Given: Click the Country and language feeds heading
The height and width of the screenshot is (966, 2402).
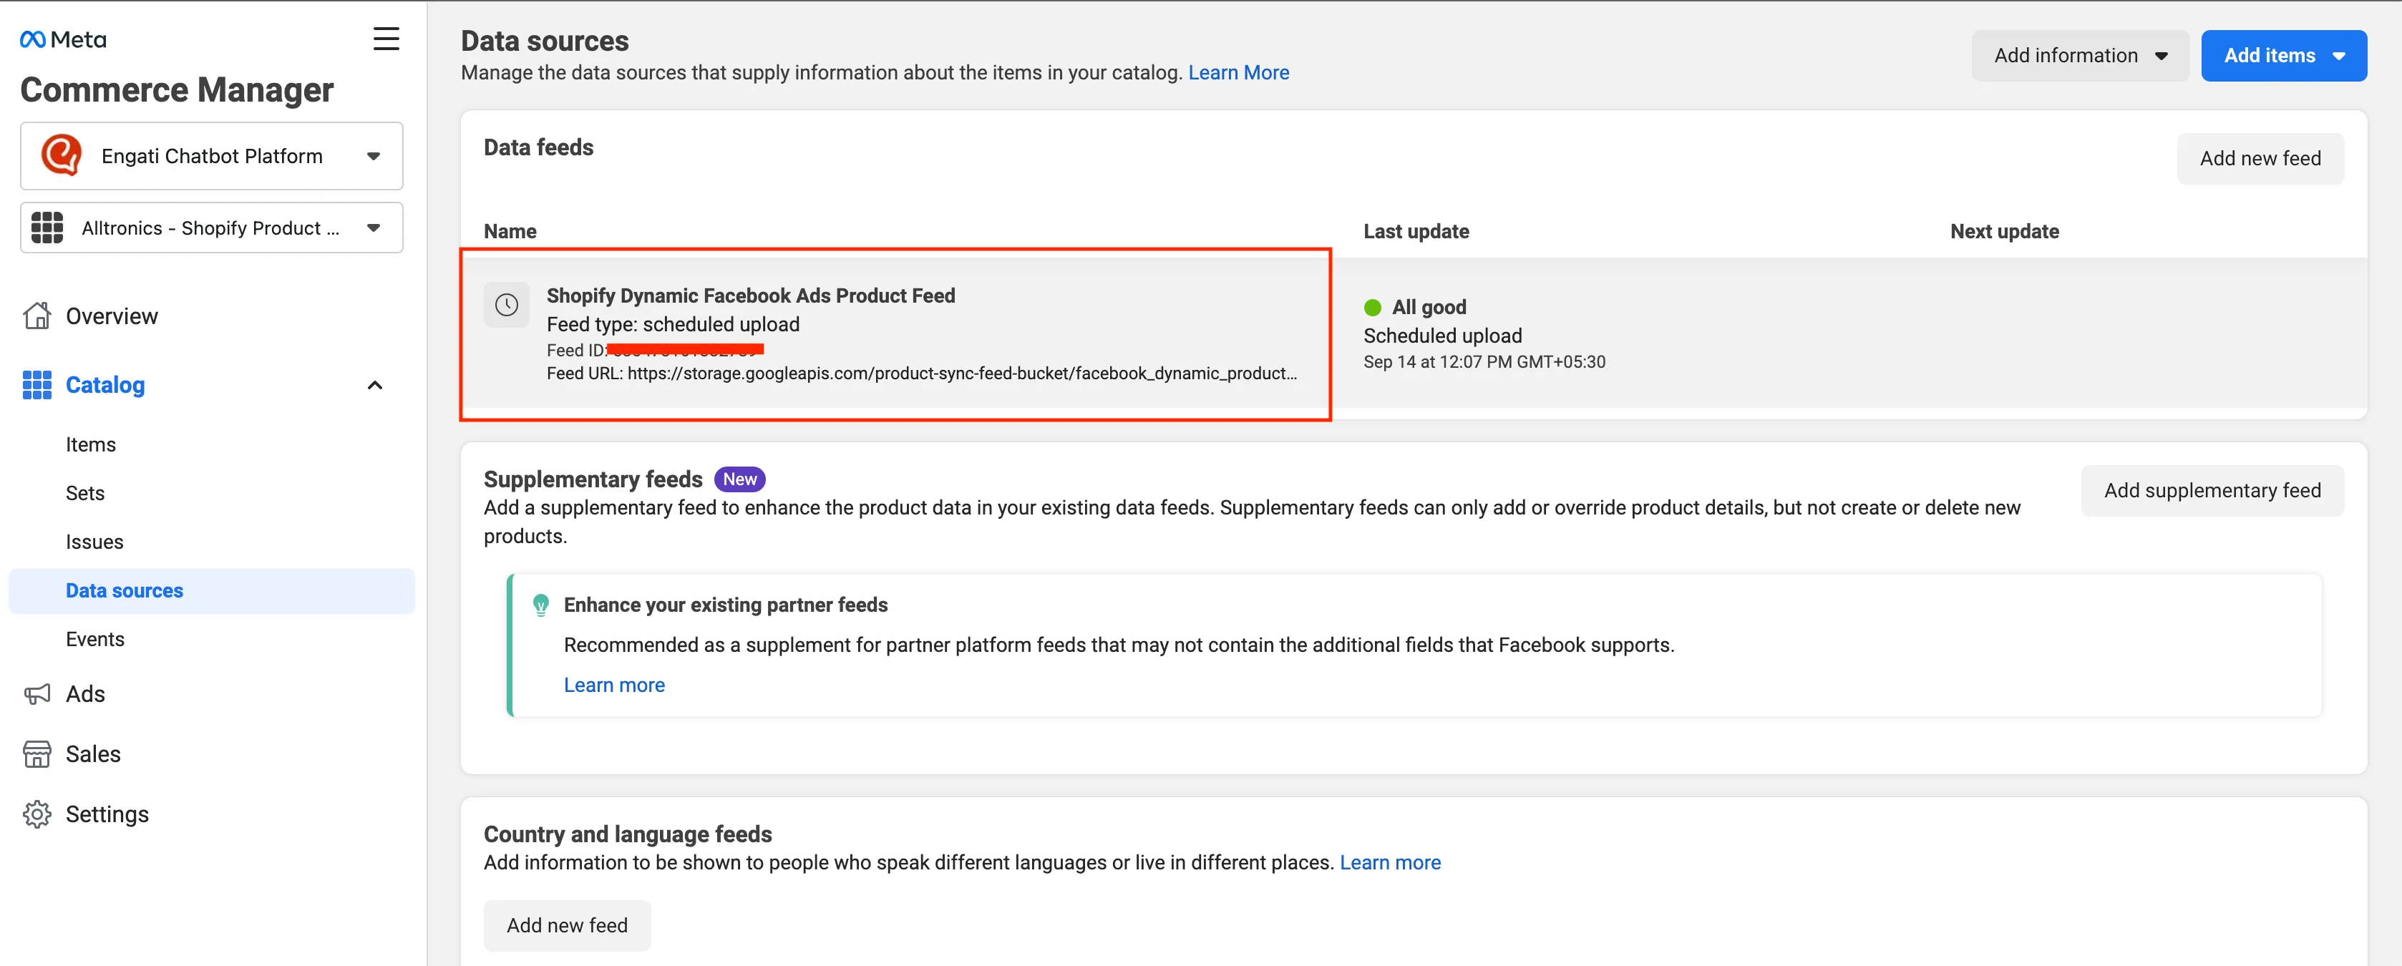Looking at the screenshot, I should pos(628,834).
